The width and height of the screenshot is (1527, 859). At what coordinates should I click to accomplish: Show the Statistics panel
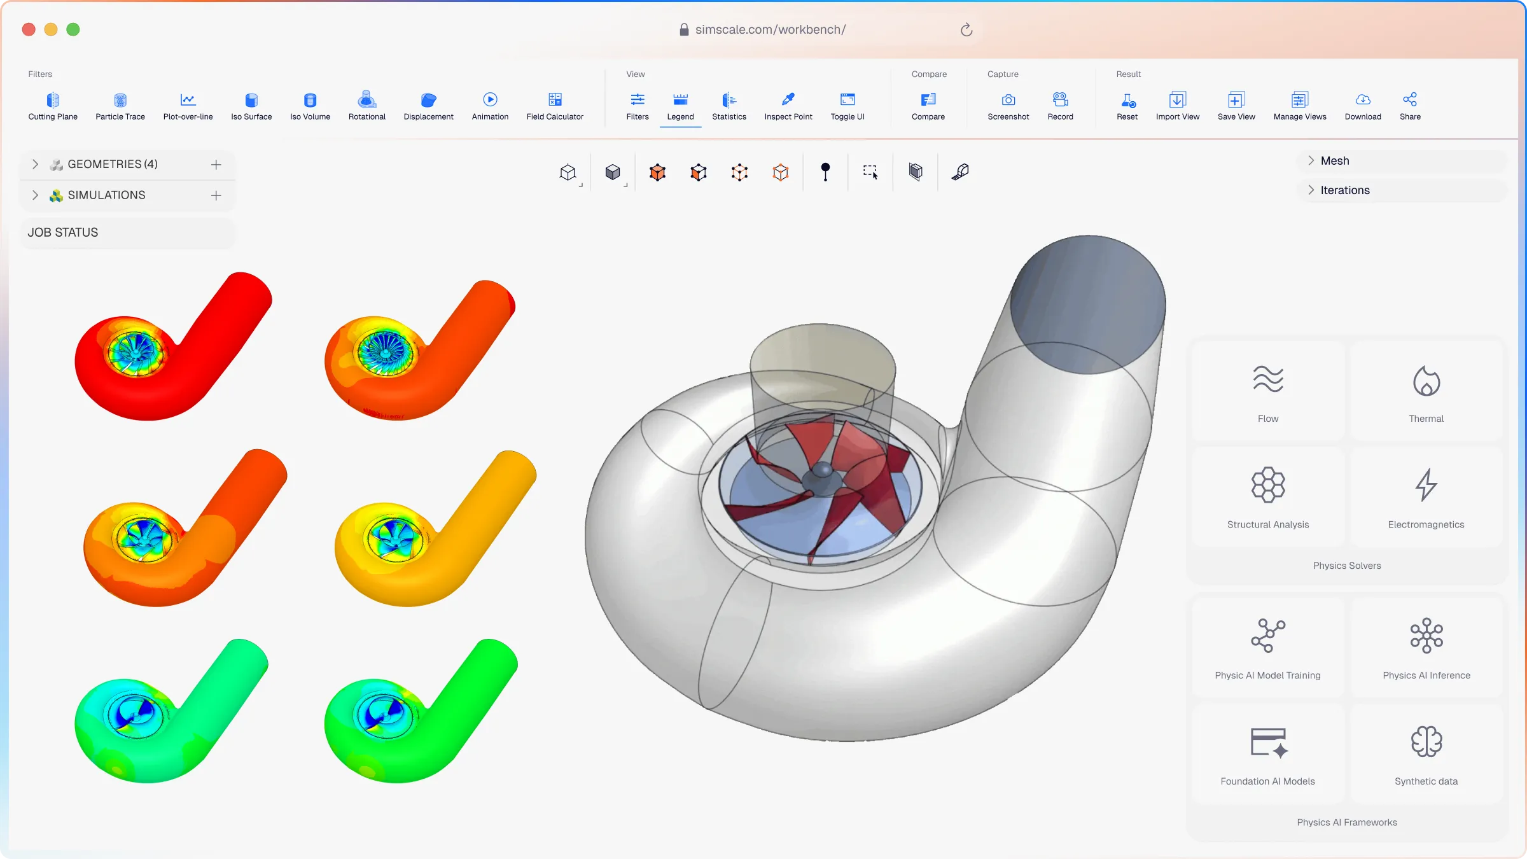click(x=729, y=106)
